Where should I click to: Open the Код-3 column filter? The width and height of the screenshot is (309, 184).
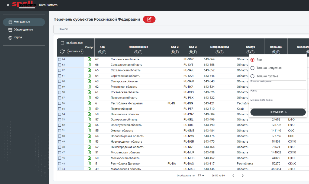pyautogui.click(x=195, y=52)
